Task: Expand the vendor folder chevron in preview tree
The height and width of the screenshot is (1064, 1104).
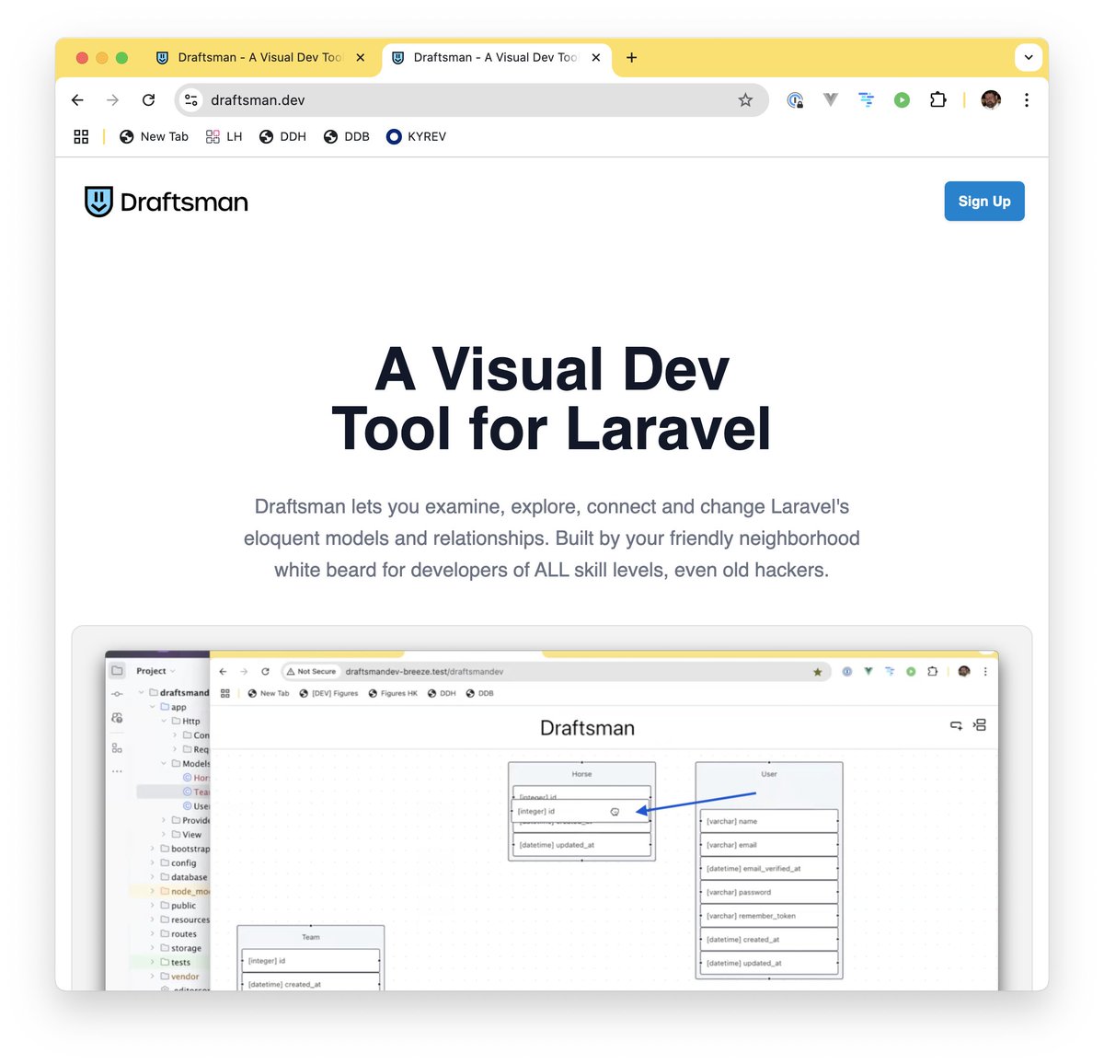Action: point(153,976)
